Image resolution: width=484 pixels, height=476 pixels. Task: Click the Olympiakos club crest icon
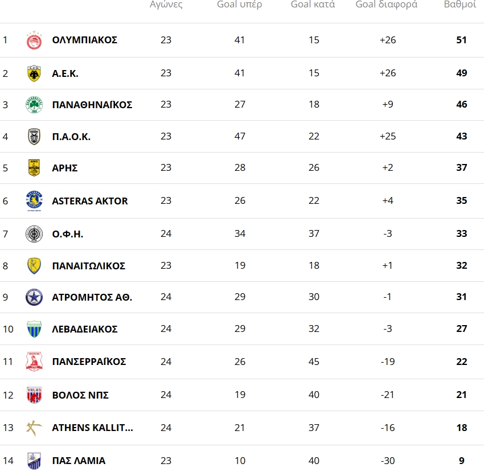point(34,40)
